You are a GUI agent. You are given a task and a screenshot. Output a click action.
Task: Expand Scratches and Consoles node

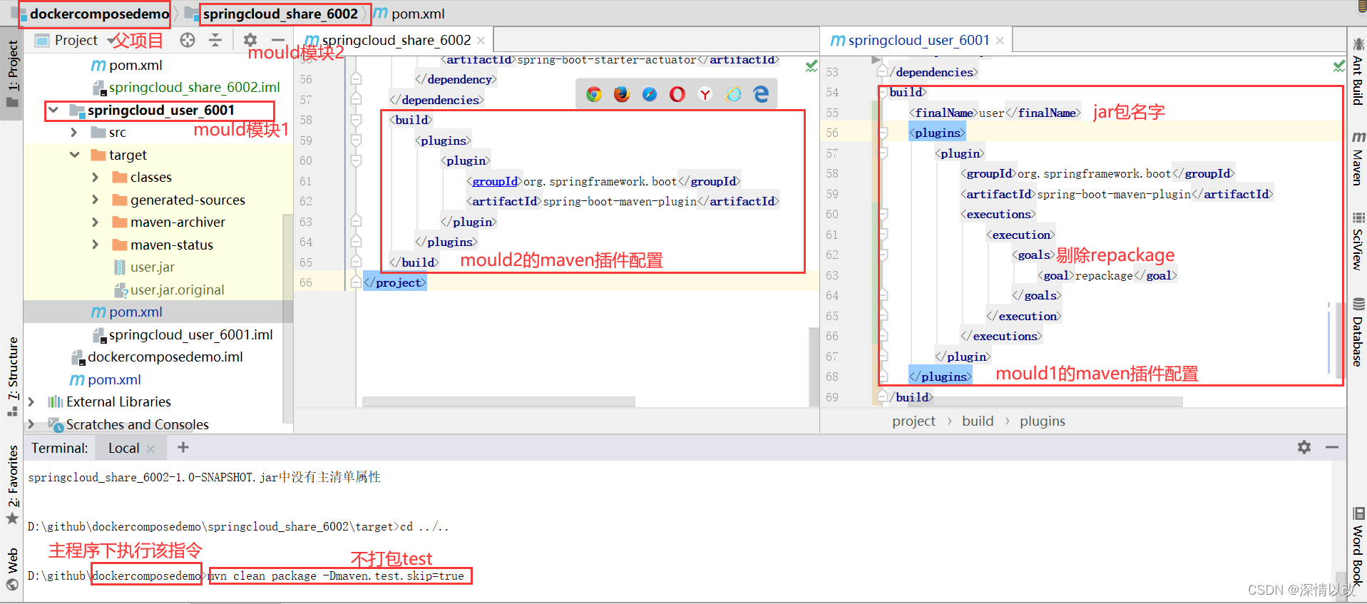[x=31, y=424]
